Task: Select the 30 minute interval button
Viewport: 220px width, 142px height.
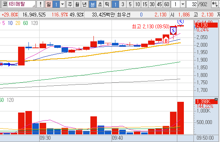Action: [152, 4]
